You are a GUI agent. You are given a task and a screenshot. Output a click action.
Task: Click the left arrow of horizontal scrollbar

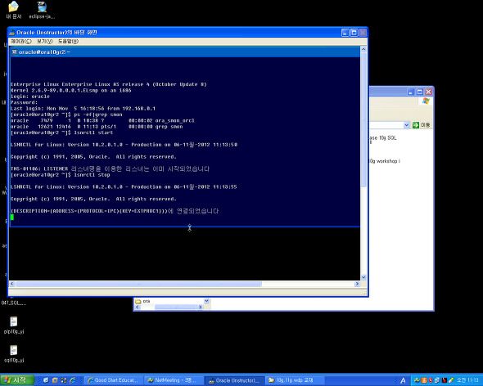coord(12,284)
